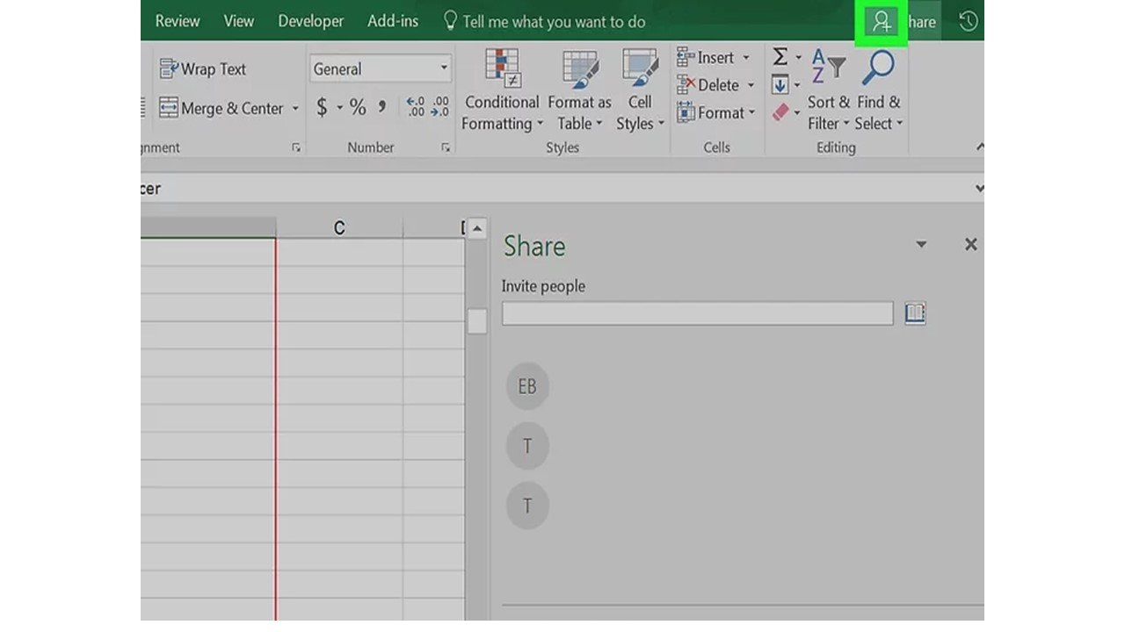Click the version history clock icon
1125x632 pixels.
(x=967, y=21)
